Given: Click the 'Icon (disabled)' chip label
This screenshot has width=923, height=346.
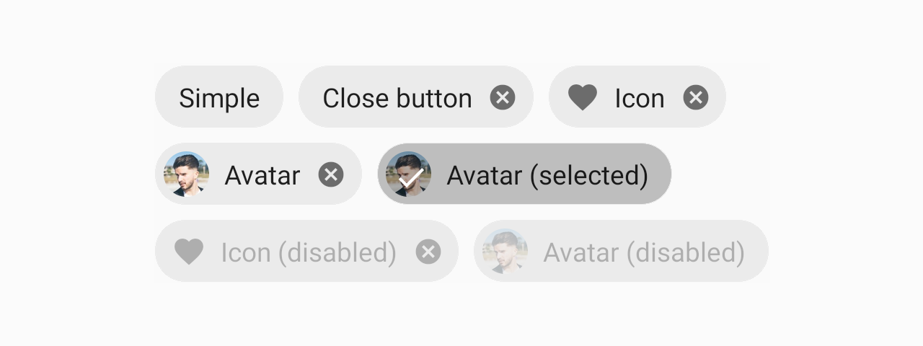Looking at the screenshot, I should coord(309,252).
